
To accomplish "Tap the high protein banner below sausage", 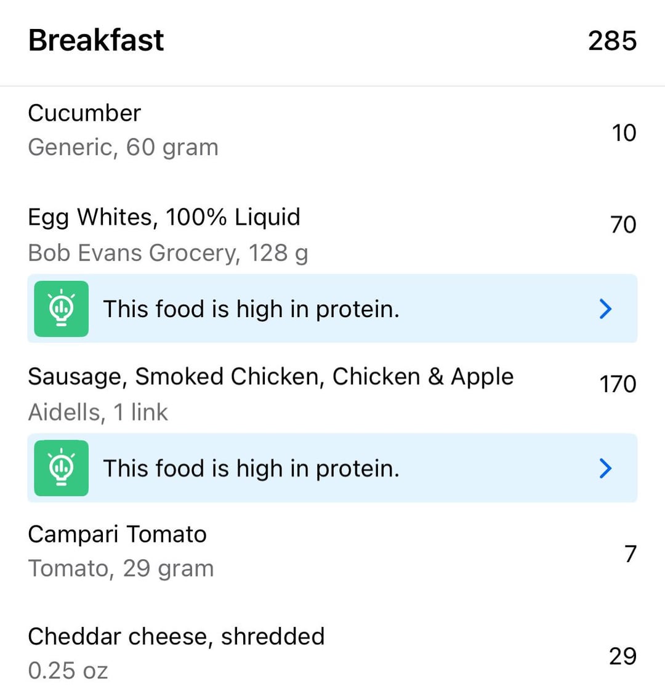I will click(332, 468).
